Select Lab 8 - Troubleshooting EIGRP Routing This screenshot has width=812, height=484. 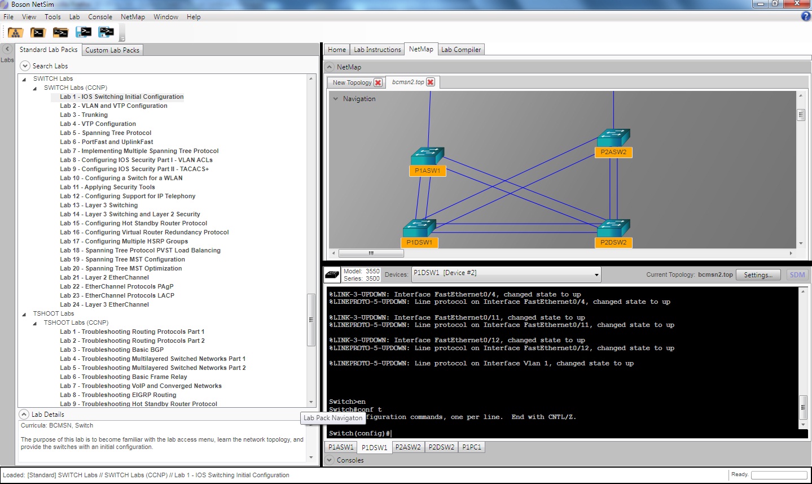[118, 395]
